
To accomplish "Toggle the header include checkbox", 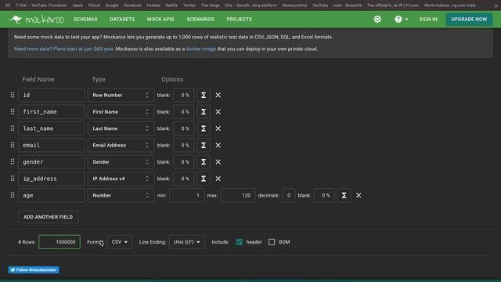I will [239, 242].
